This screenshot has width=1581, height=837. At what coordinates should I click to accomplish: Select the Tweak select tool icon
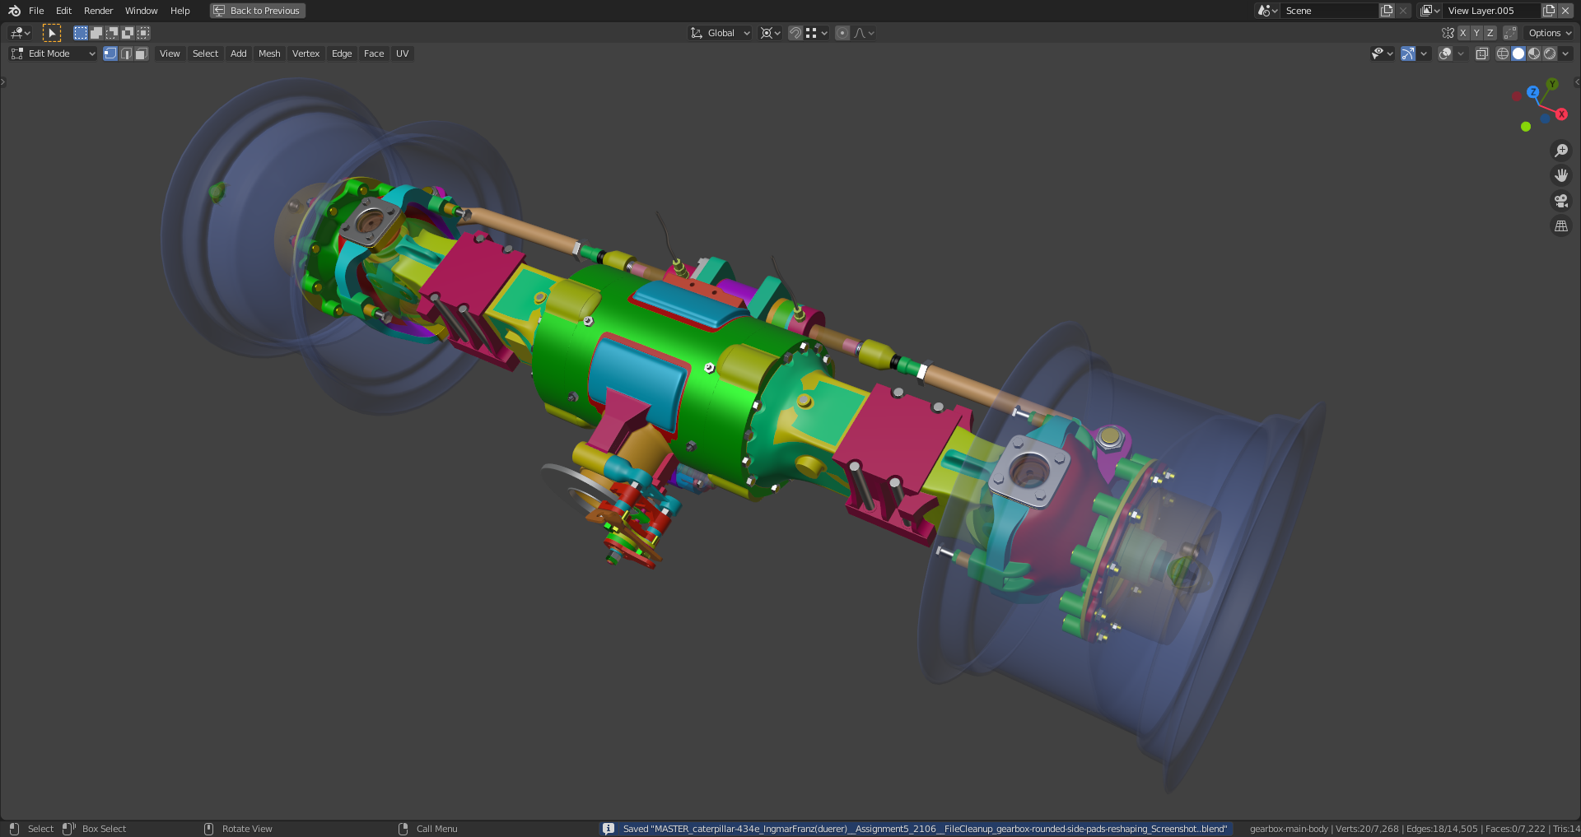click(x=51, y=33)
